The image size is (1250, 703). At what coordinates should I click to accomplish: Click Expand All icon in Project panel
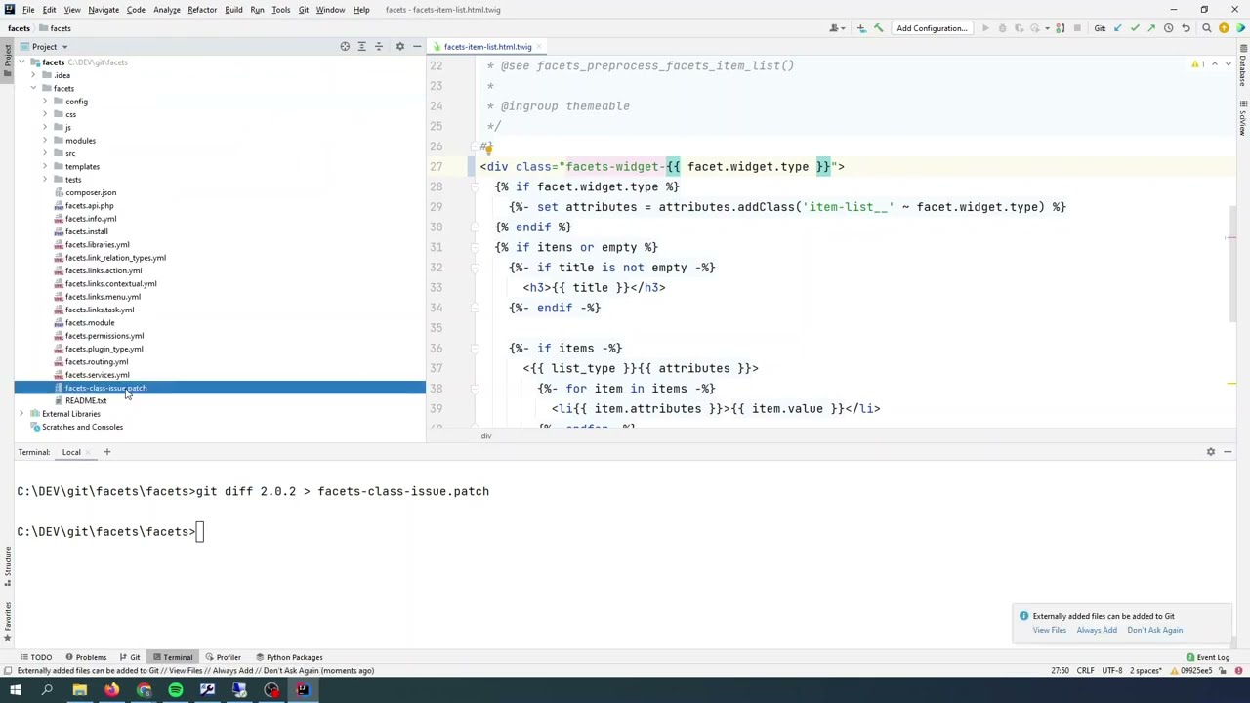point(361,46)
